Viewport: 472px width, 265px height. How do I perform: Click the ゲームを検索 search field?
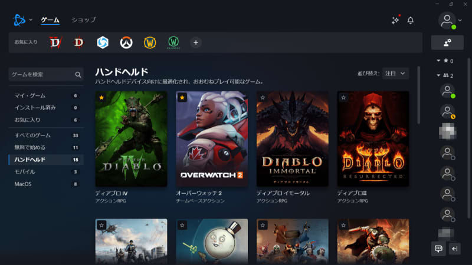pos(41,75)
